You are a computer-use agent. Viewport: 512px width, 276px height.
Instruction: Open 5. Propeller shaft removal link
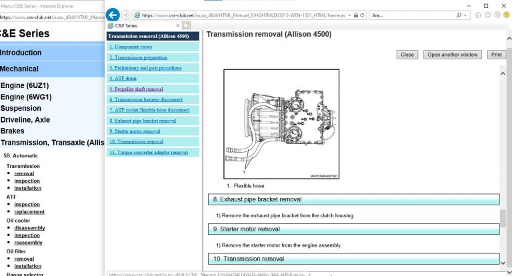[136, 89]
